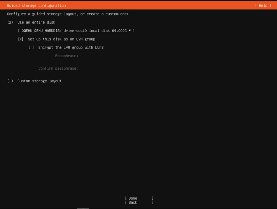Click the "Configure a guided storage layout" instruction text

point(68,14)
